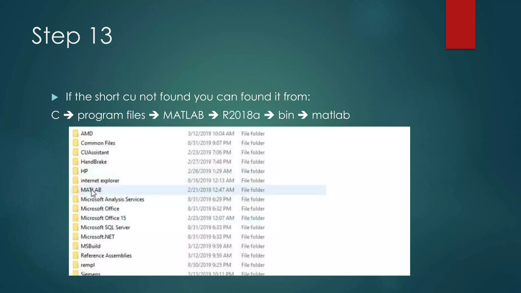Select the Microsoft.NET folder entry
This screenshot has width=521, height=293.
click(x=97, y=237)
